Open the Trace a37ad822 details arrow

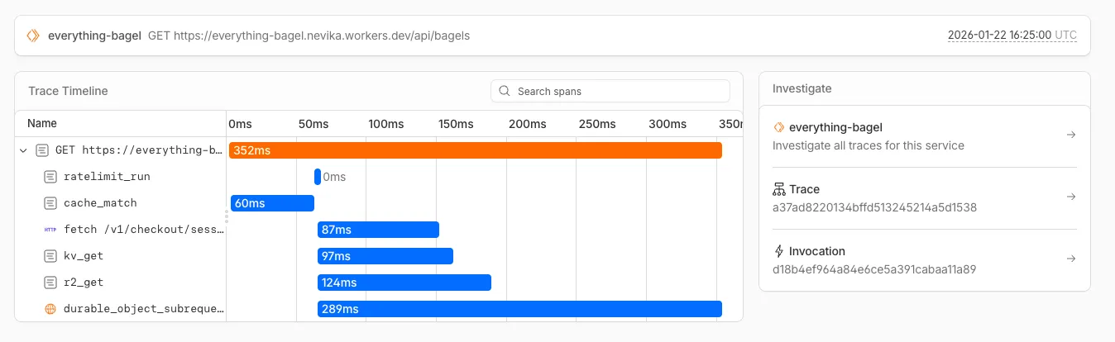pyautogui.click(x=1071, y=197)
